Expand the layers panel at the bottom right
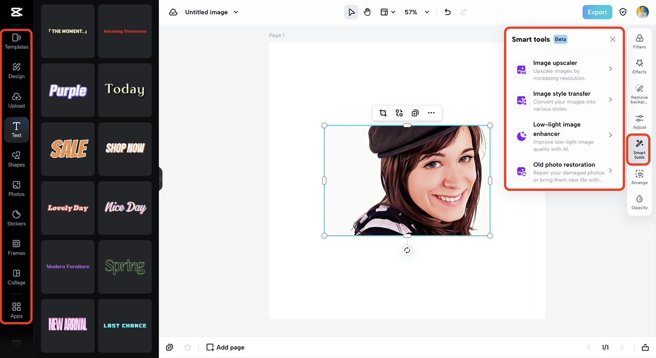 (645, 347)
